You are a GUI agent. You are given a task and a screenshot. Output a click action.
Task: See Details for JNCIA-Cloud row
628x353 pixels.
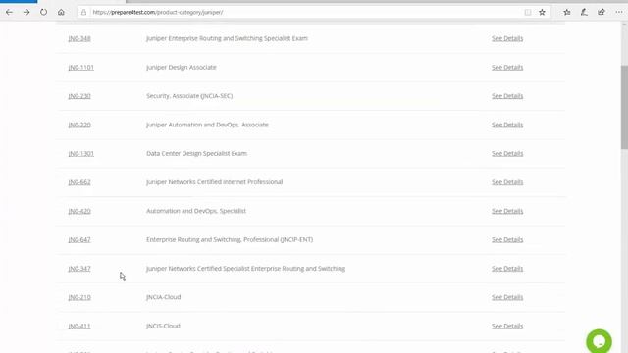pyautogui.click(x=507, y=297)
